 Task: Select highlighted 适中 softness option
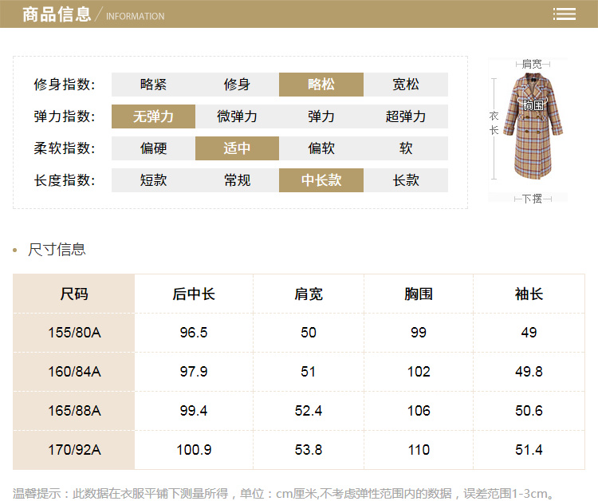(238, 148)
